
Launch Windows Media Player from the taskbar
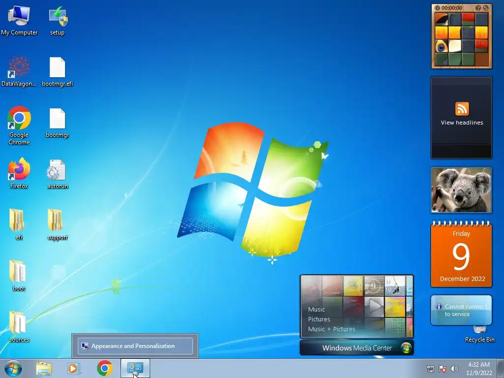pyautogui.click(x=74, y=369)
